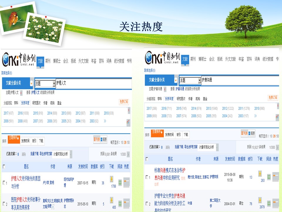
Task: Expand 文献全部分类 dropdown in 护患沟通 panel
Action: tap(176, 80)
